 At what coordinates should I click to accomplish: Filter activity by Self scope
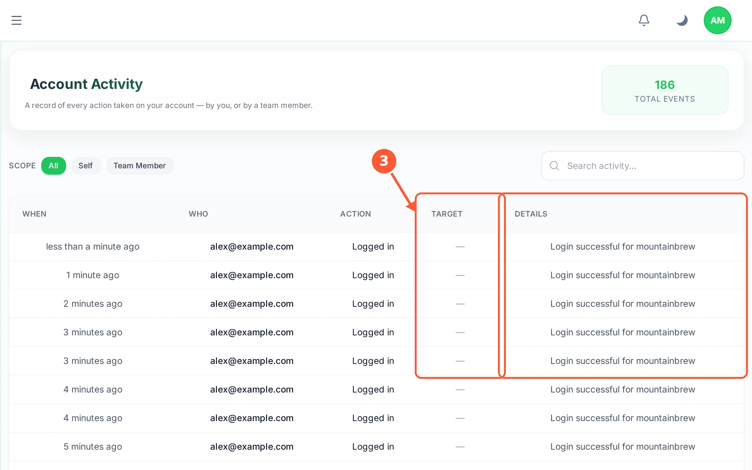point(85,166)
